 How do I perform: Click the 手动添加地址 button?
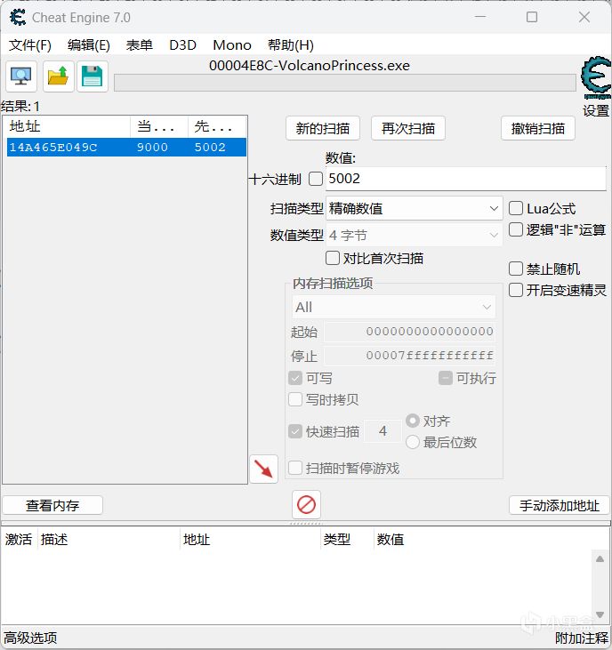coord(560,505)
